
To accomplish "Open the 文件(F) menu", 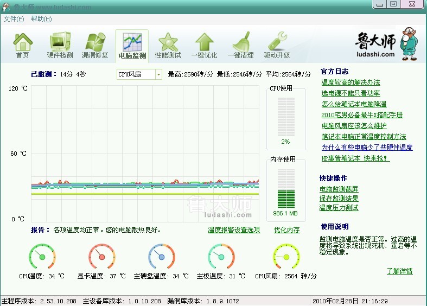I will pyautogui.click(x=14, y=19).
